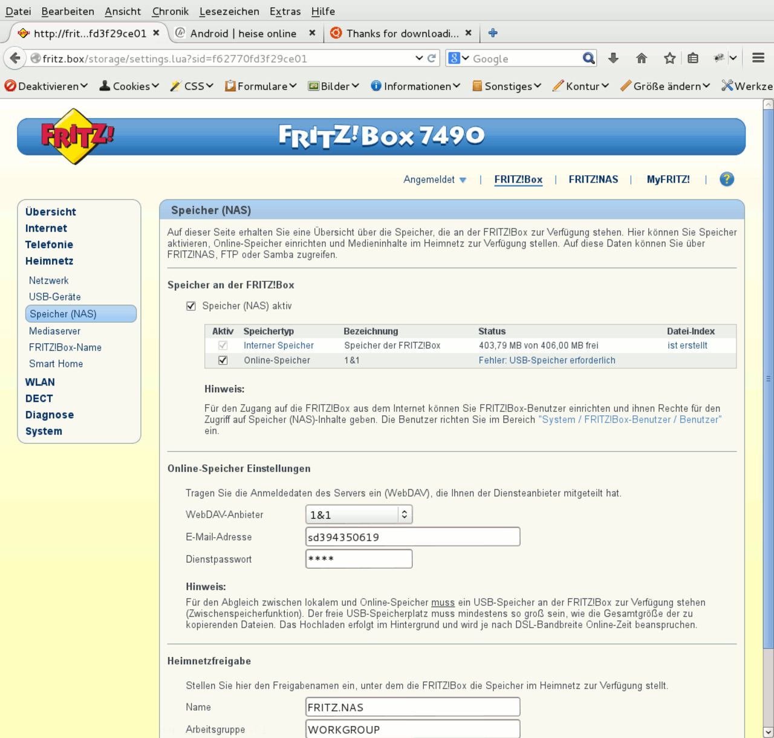This screenshot has height=738, width=774.
Task: Open the CSS toolbar dropdown
Action: (x=192, y=86)
